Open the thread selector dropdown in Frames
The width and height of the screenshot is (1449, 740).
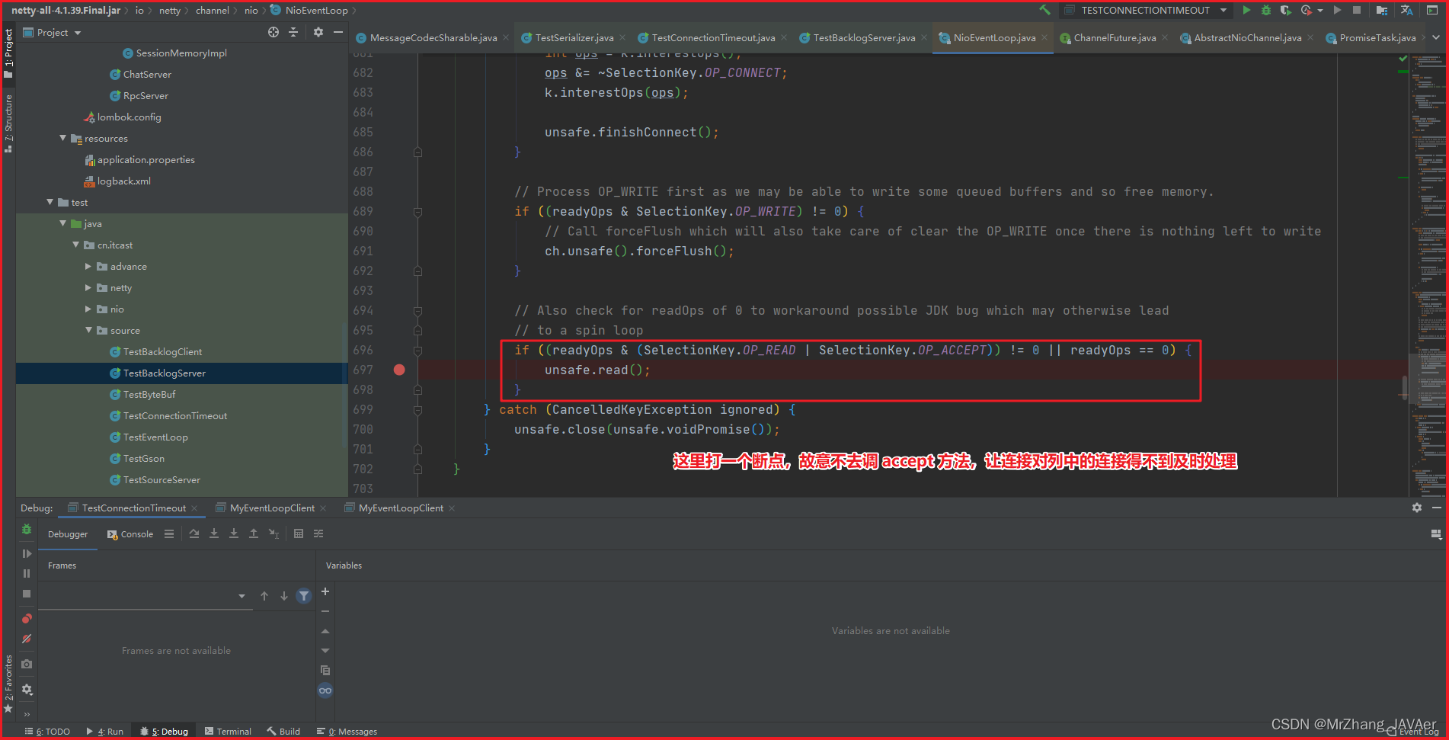(x=241, y=596)
